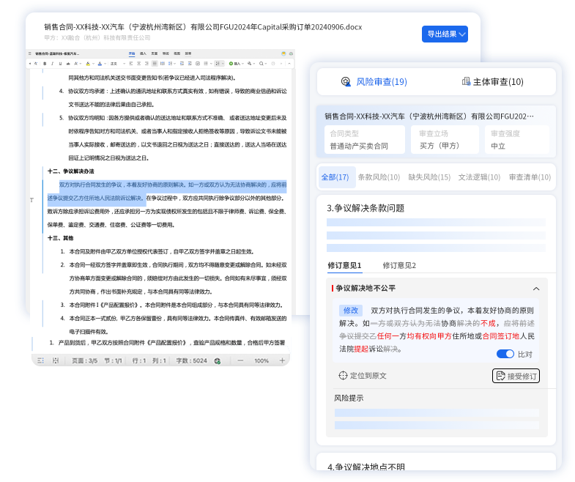575x482 pixels.
Task: Click the Italic icon in editor toolbar
Action: [53, 64]
